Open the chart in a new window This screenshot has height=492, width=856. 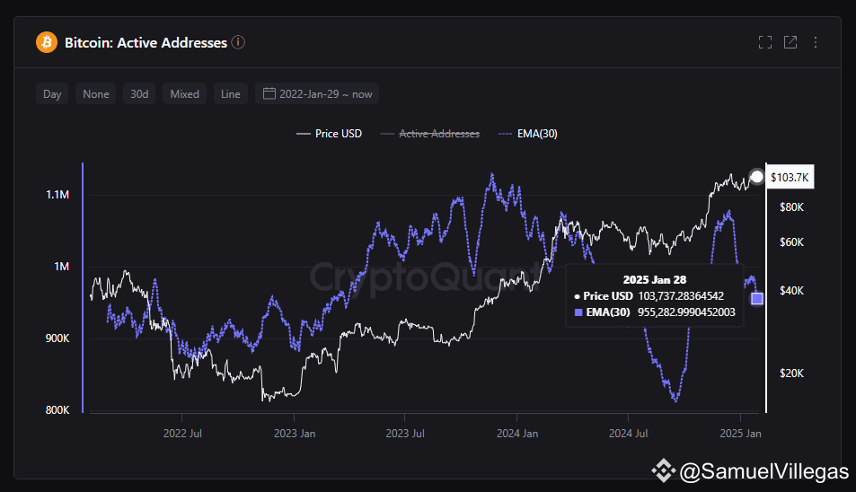(x=790, y=42)
